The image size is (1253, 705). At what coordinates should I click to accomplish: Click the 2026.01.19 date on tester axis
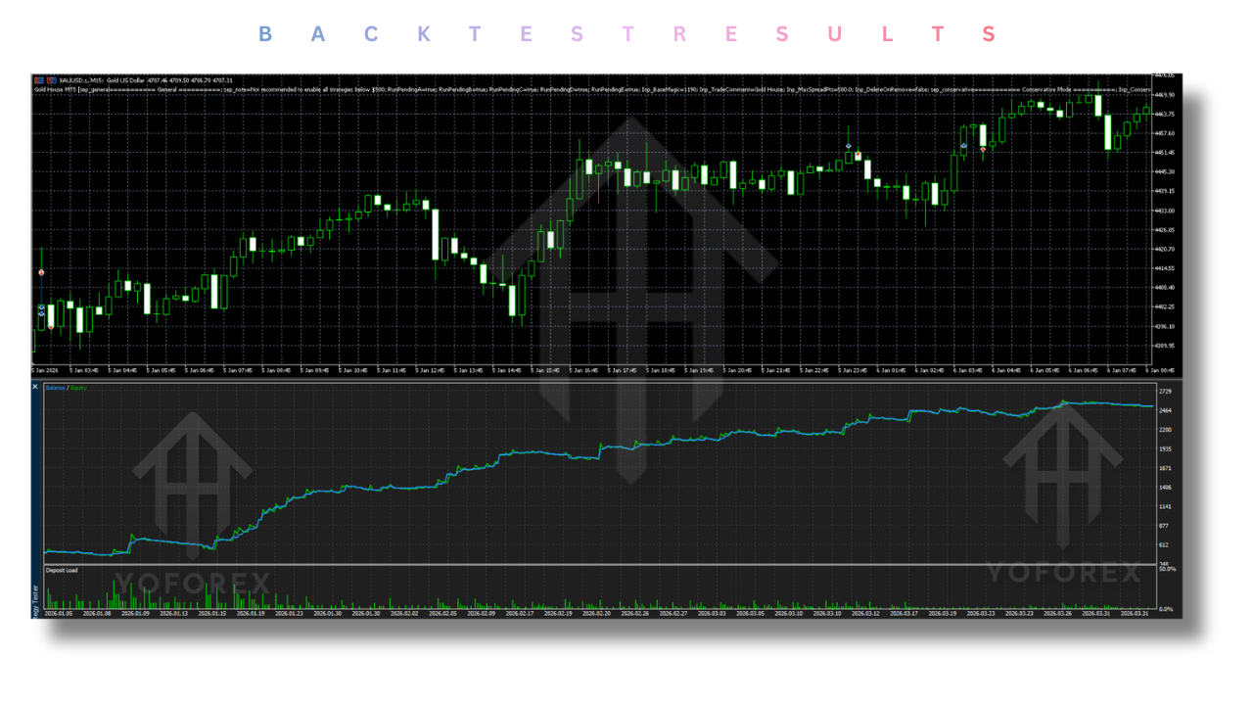click(252, 613)
